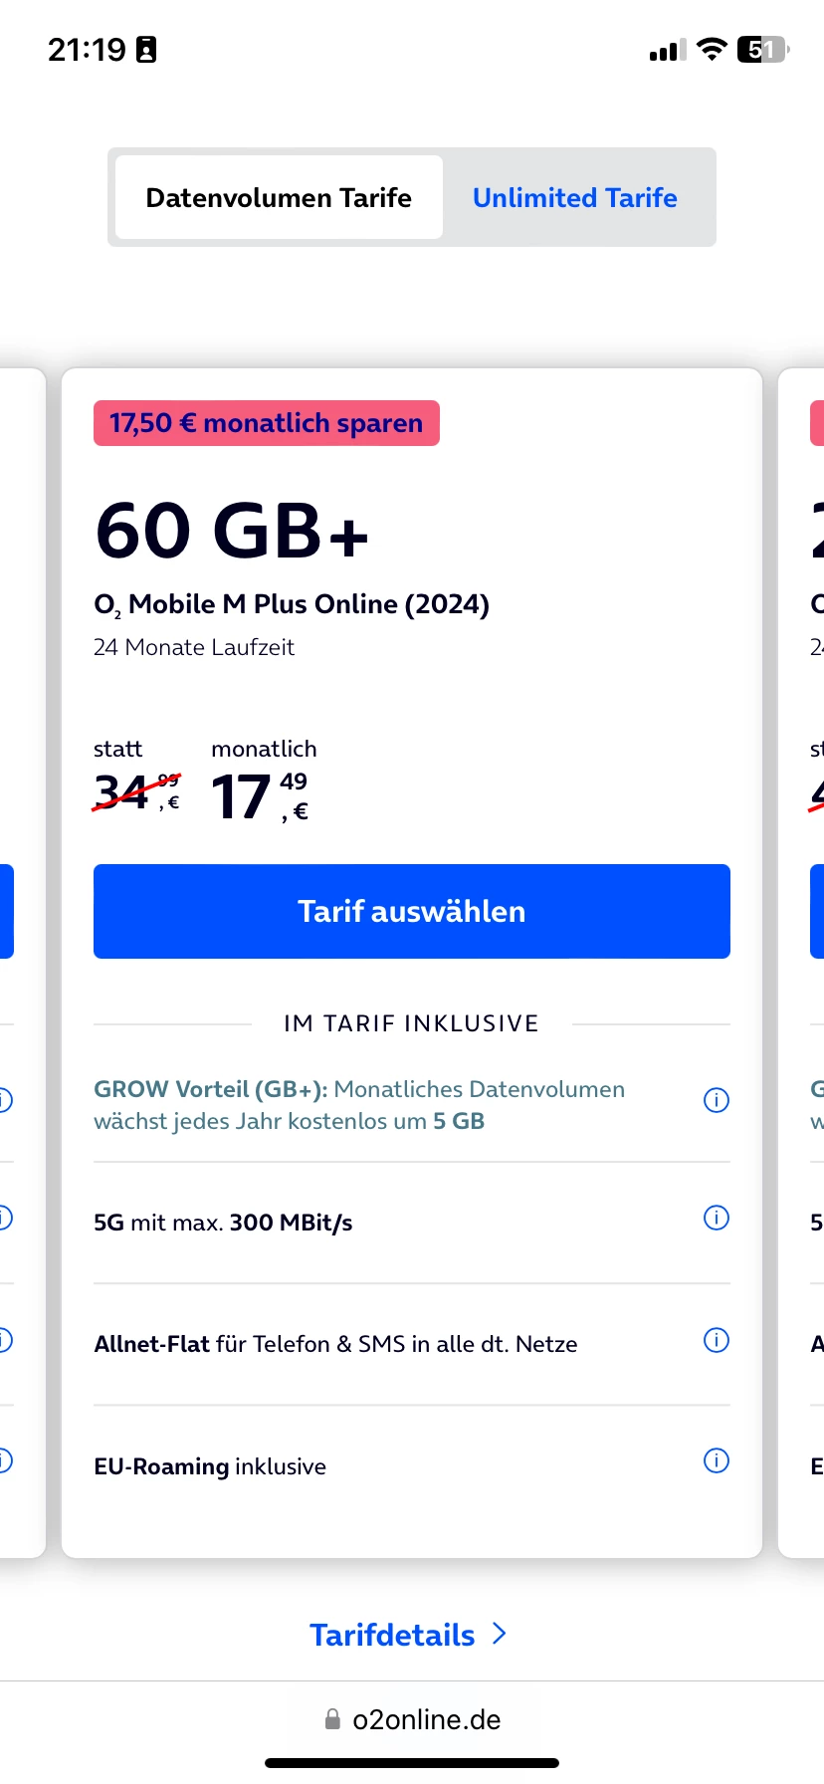Click the lock icon before o2online.de

pyautogui.click(x=332, y=1719)
